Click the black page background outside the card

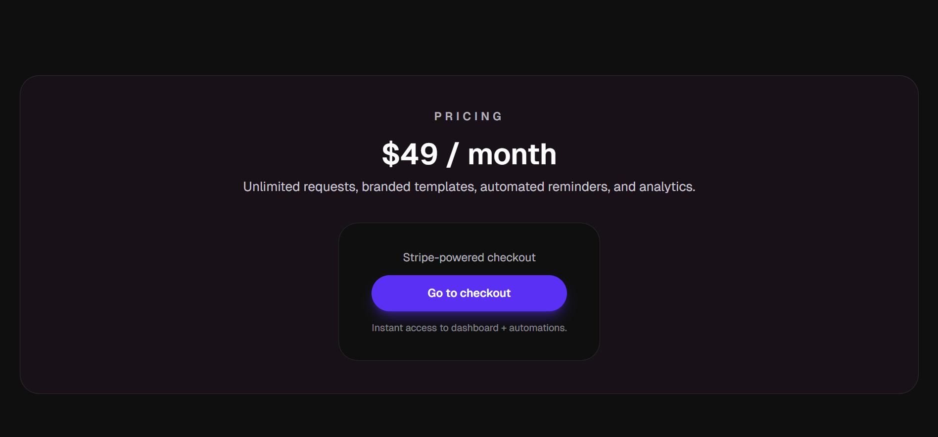click(469, 30)
